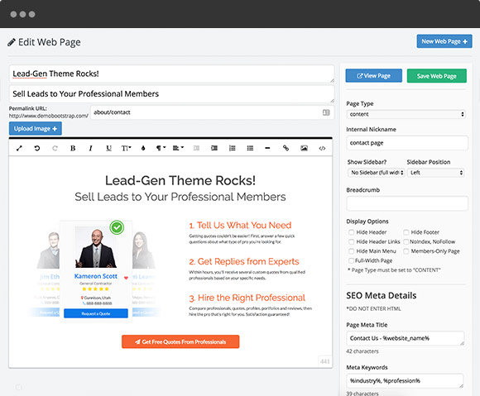
Task: Open text color droplet tool
Action: coord(143,148)
